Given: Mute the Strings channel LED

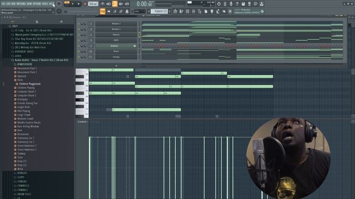Looking at the screenshot, I should pos(79,57).
